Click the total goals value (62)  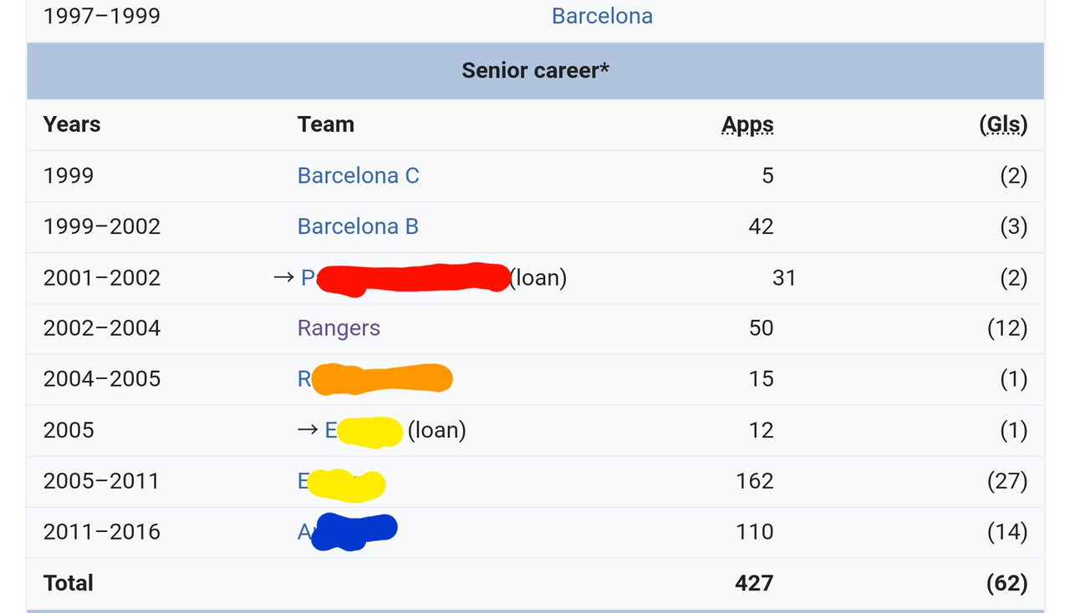point(1006,583)
